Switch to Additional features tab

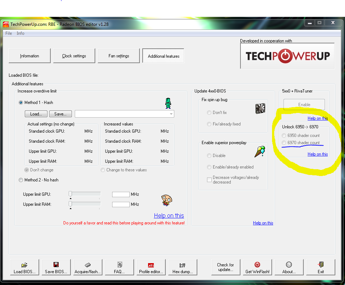pos(163,56)
